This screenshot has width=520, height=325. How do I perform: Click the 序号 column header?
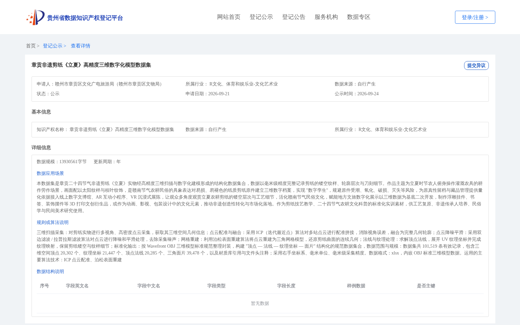pos(45,286)
